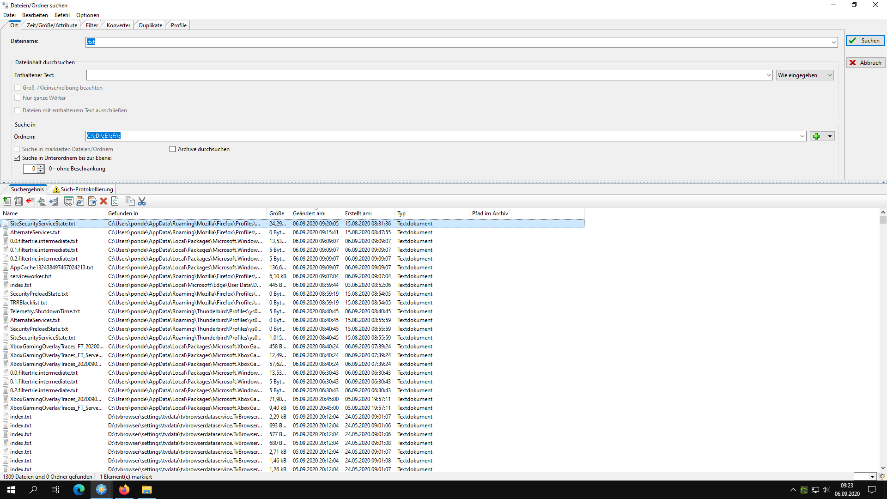Viewport: 887px width, 499px height.
Task: Click the checklist properties icon
Action: click(x=115, y=201)
